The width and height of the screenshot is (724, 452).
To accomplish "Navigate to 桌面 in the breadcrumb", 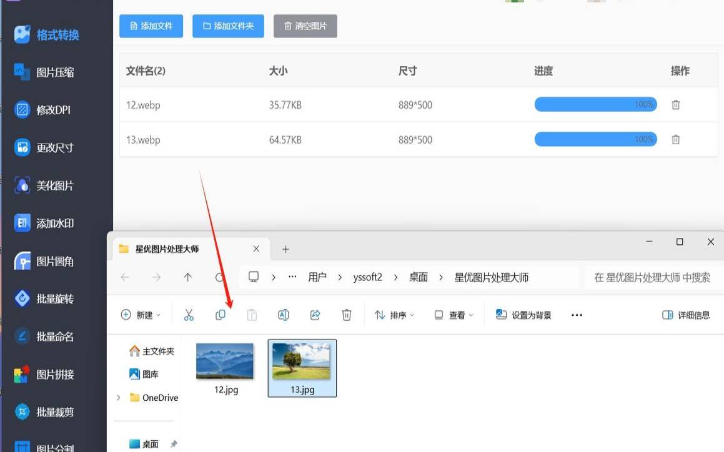I will click(418, 277).
